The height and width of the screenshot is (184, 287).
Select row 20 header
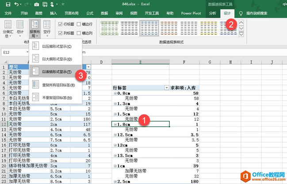click(x=4, y=166)
